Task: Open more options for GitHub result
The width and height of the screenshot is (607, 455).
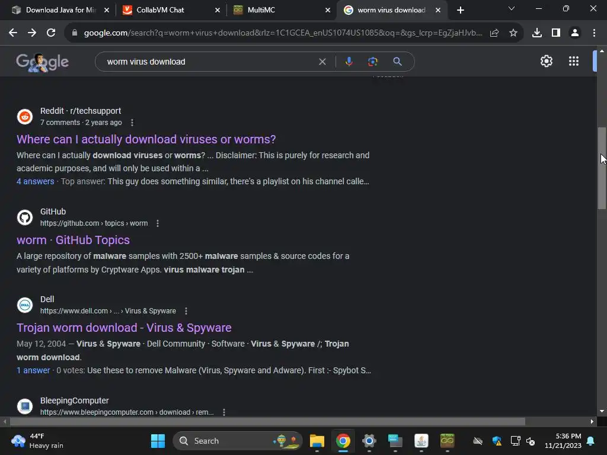Action: (158, 223)
